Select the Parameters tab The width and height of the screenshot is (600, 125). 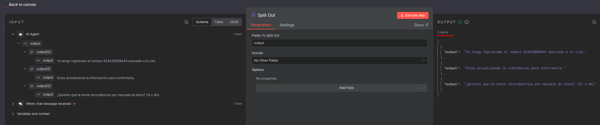click(x=261, y=25)
